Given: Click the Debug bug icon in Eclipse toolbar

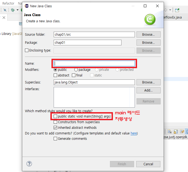Looking at the screenshot, I should point(13,10).
